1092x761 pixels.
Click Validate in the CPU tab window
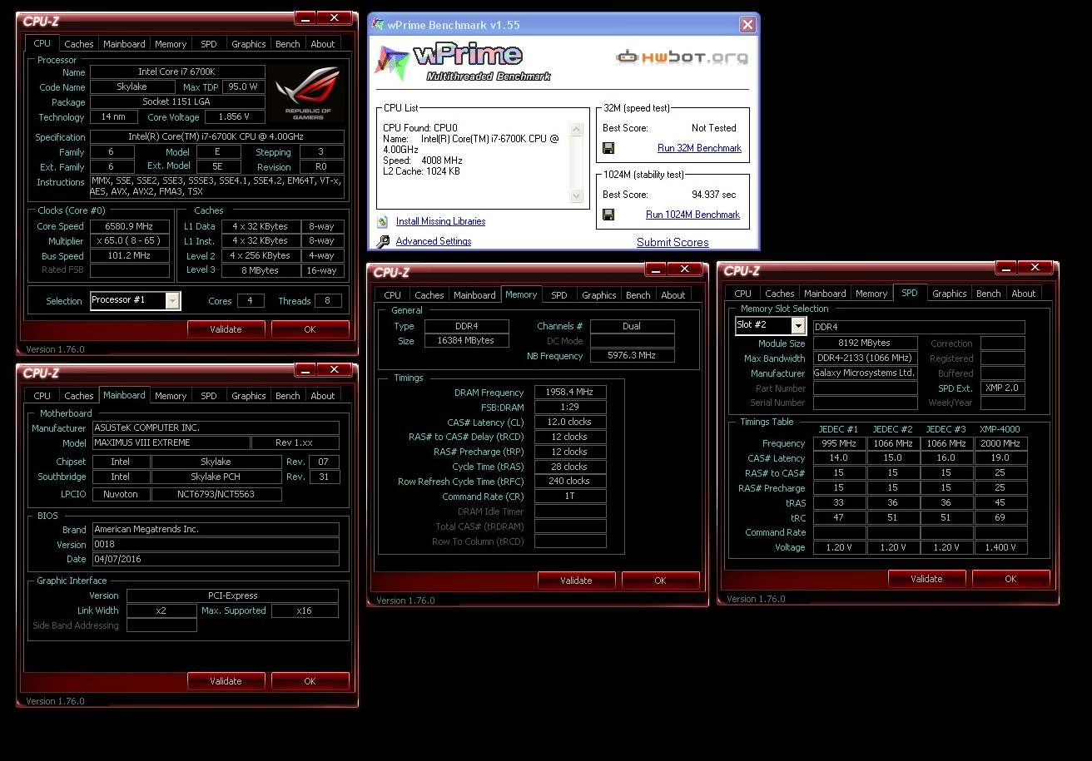(226, 329)
